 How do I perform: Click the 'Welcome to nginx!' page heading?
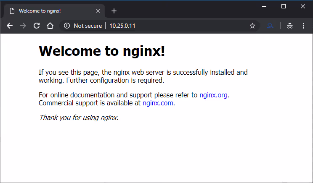click(102, 51)
